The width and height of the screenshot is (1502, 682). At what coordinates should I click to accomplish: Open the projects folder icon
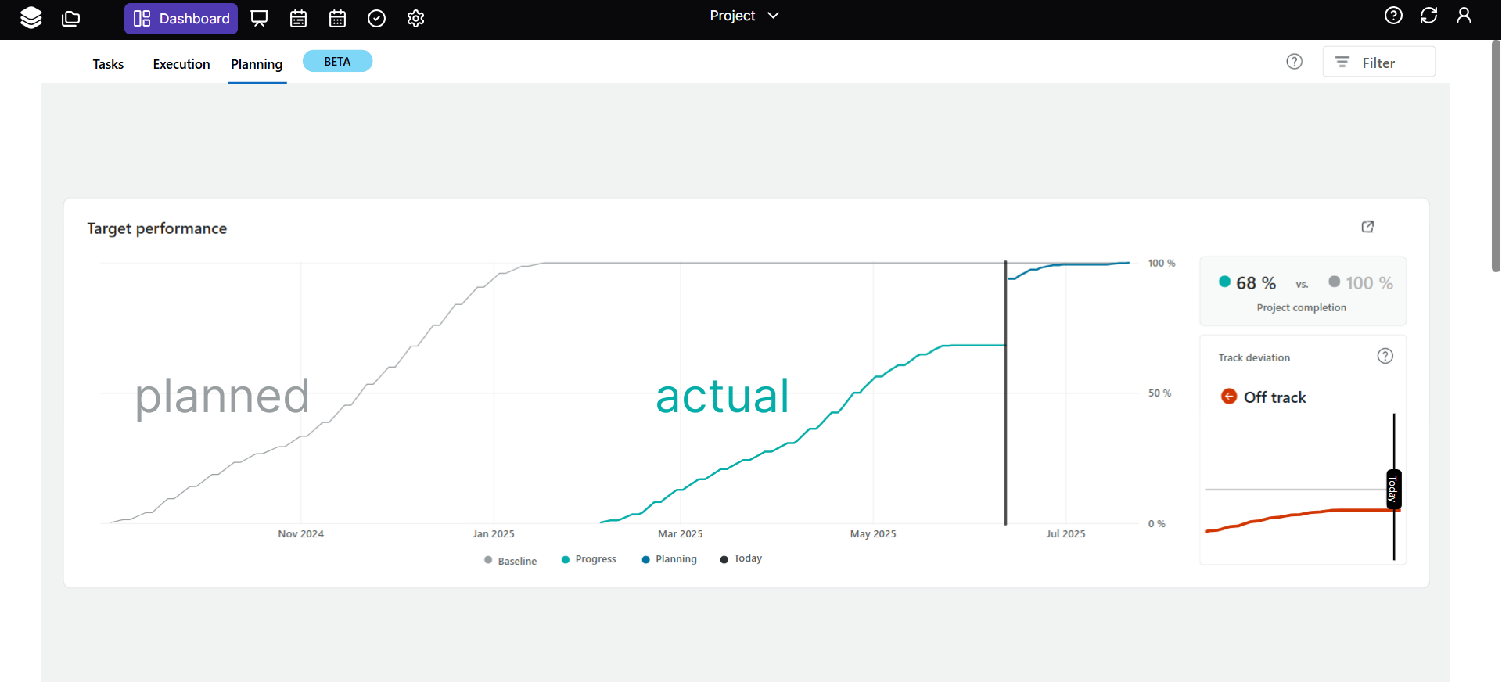[x=71, y=18]
